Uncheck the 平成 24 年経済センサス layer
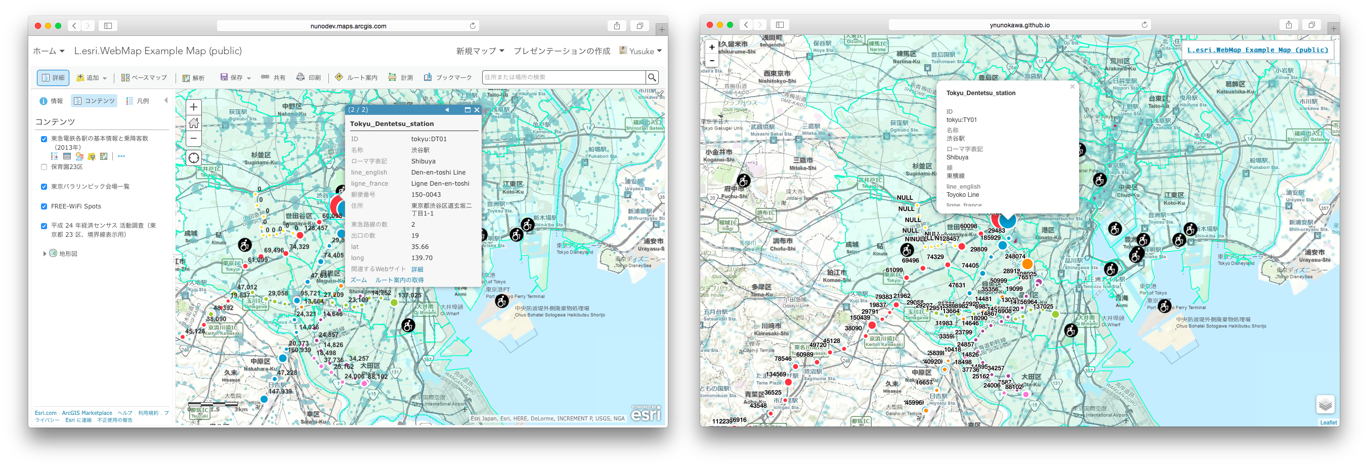1366x468 pixels. click(x=44, y=226)
